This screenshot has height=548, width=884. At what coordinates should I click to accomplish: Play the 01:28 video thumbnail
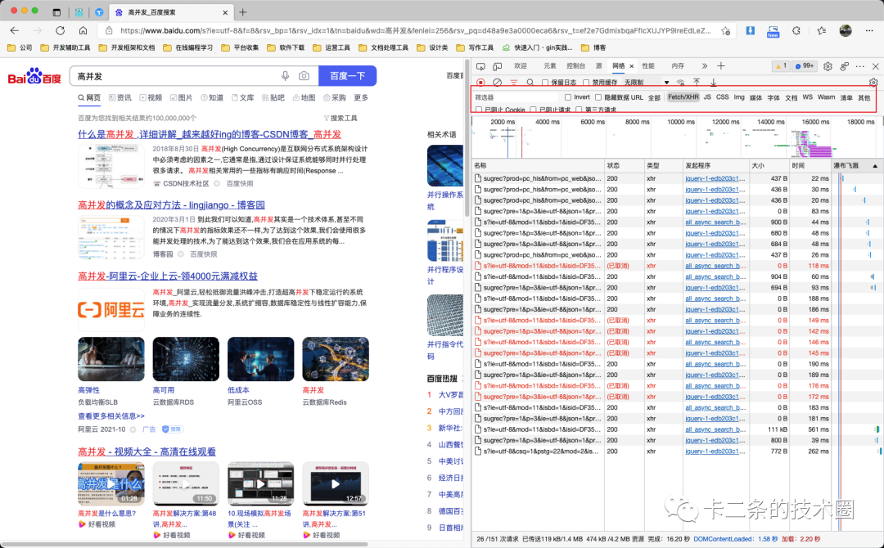(x=111, y=484)
